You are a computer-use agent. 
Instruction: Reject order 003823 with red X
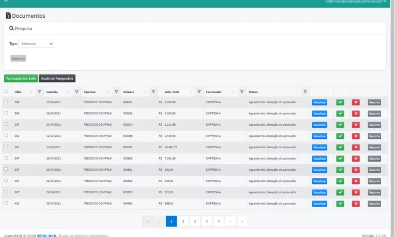[x=356, y=192]
